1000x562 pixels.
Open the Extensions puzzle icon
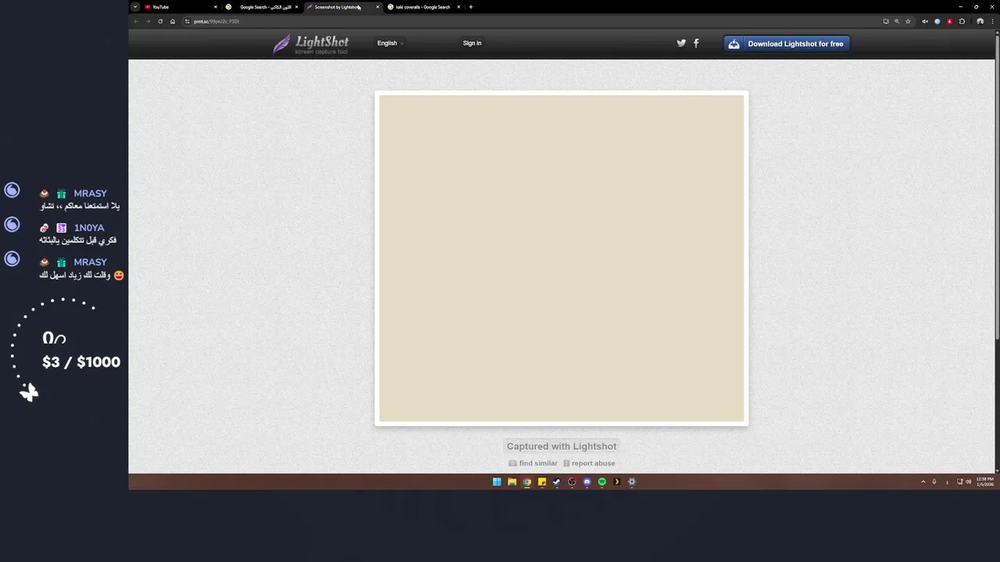962,21
